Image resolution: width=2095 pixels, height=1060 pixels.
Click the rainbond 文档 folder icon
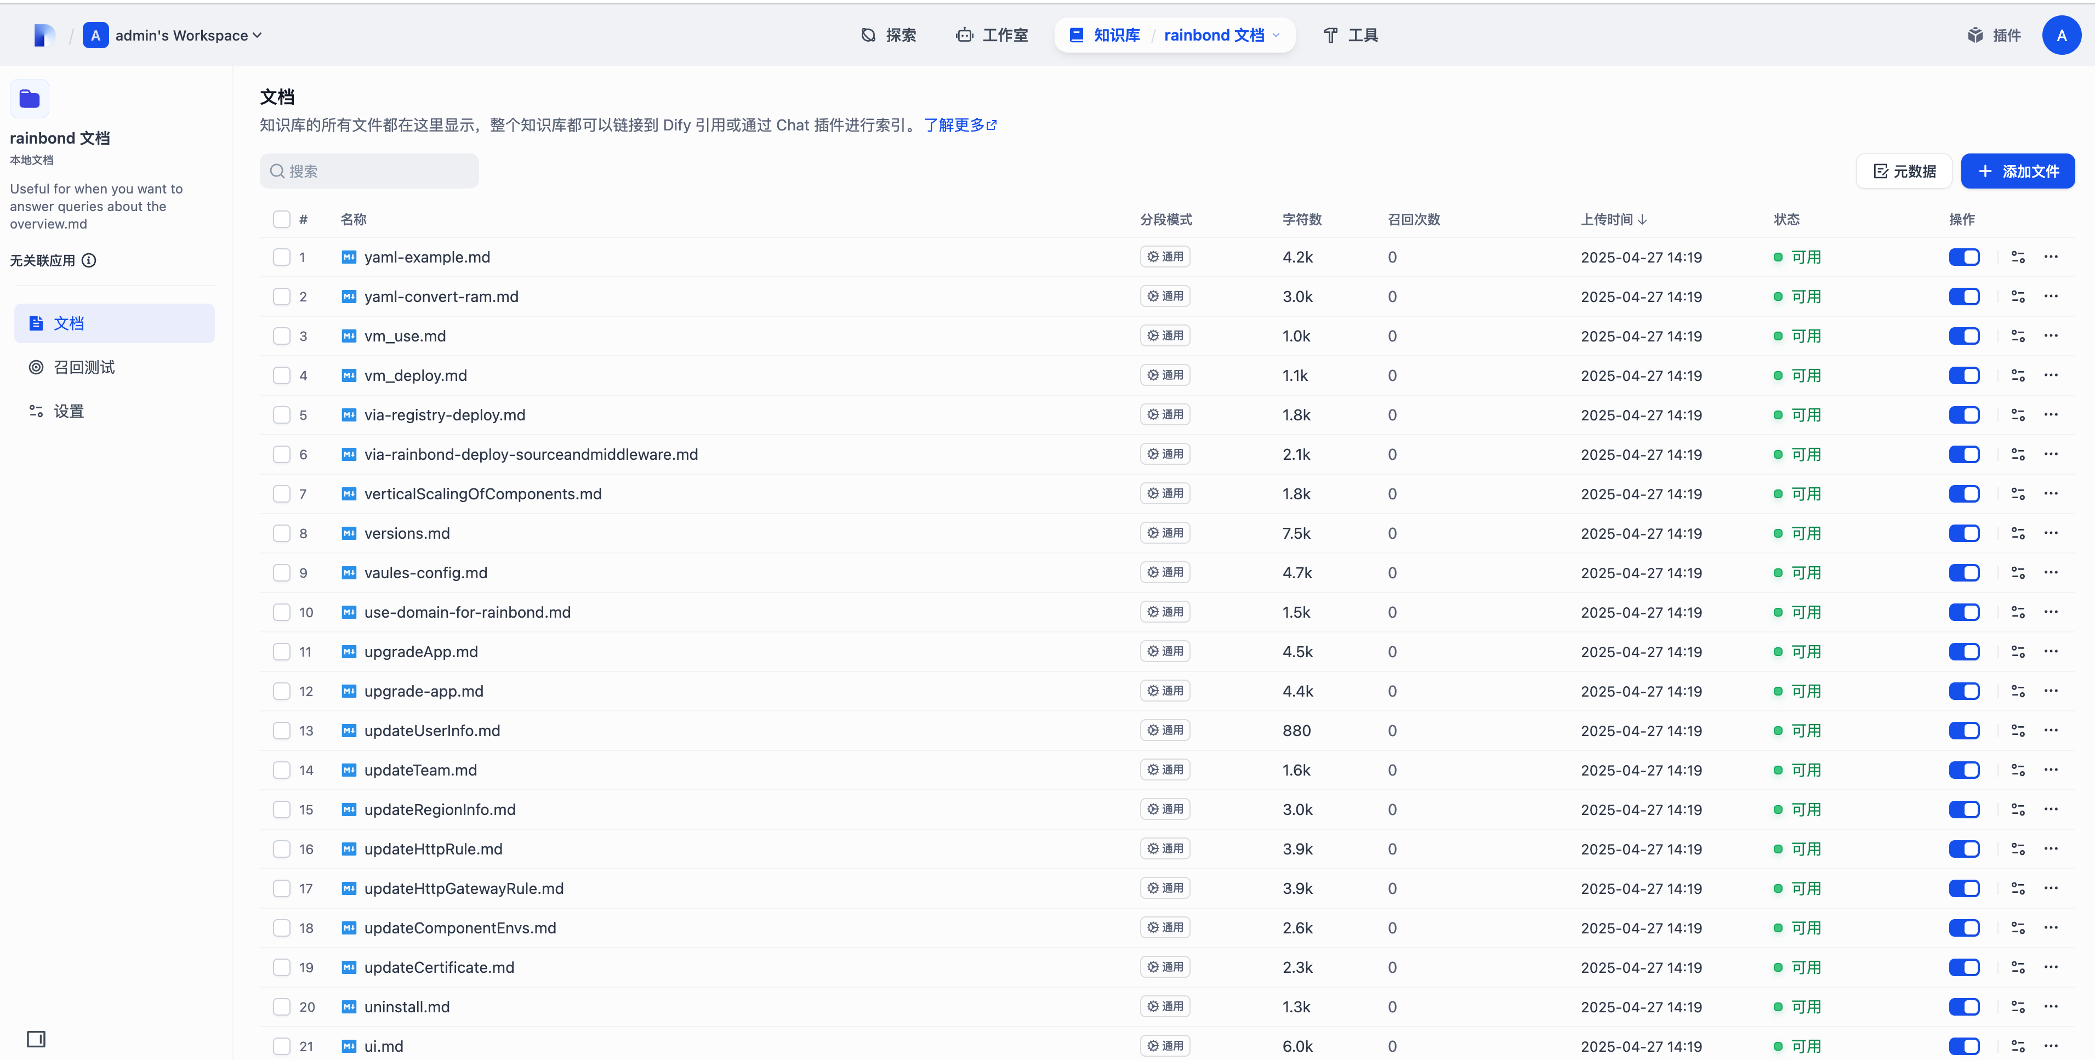point(30,99)
